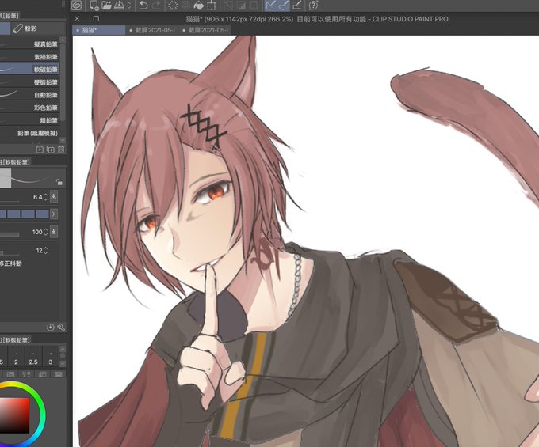
Task: Select brush size preset 2.5
Action: tap(33, 357)
